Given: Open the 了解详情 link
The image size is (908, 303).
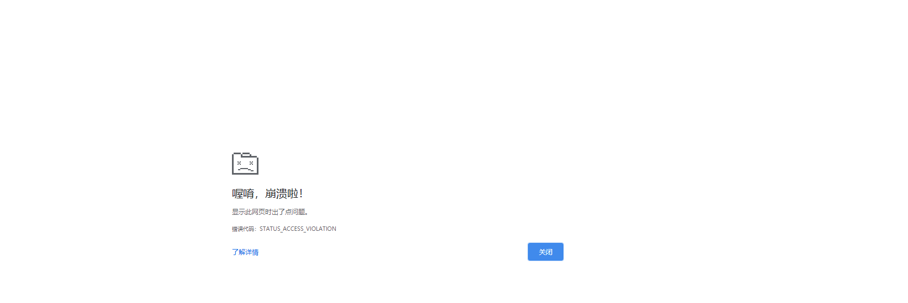Looking at the screenshot, I should pos(245,252).
